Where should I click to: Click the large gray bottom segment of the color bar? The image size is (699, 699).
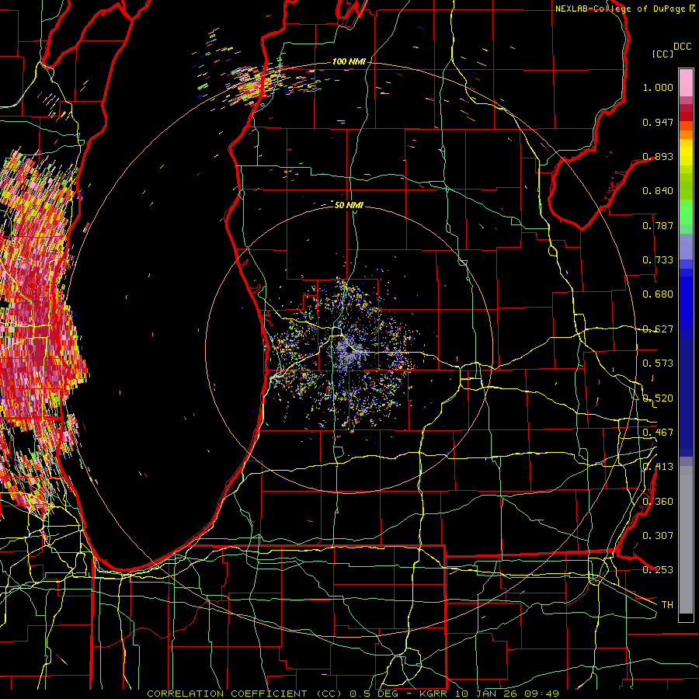[686, 540]
